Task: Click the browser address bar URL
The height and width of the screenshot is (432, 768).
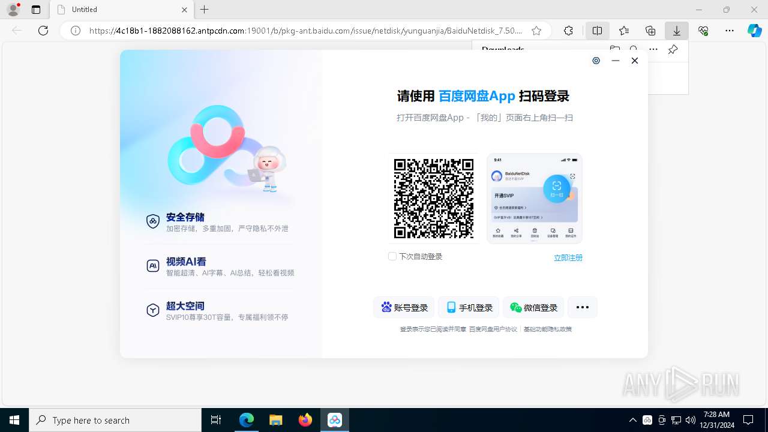Action: [x=305, y=31]
